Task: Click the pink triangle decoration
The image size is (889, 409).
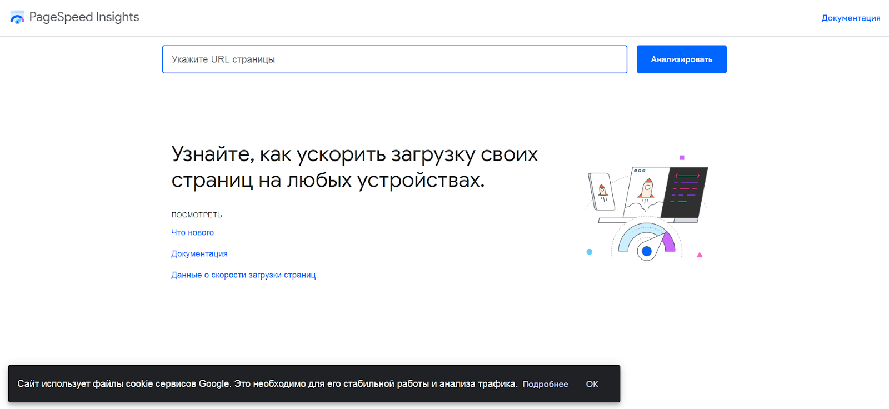Action: pos(700,255)
